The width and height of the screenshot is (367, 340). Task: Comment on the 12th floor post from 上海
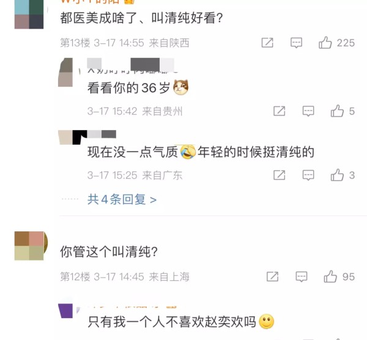point(302,277)
